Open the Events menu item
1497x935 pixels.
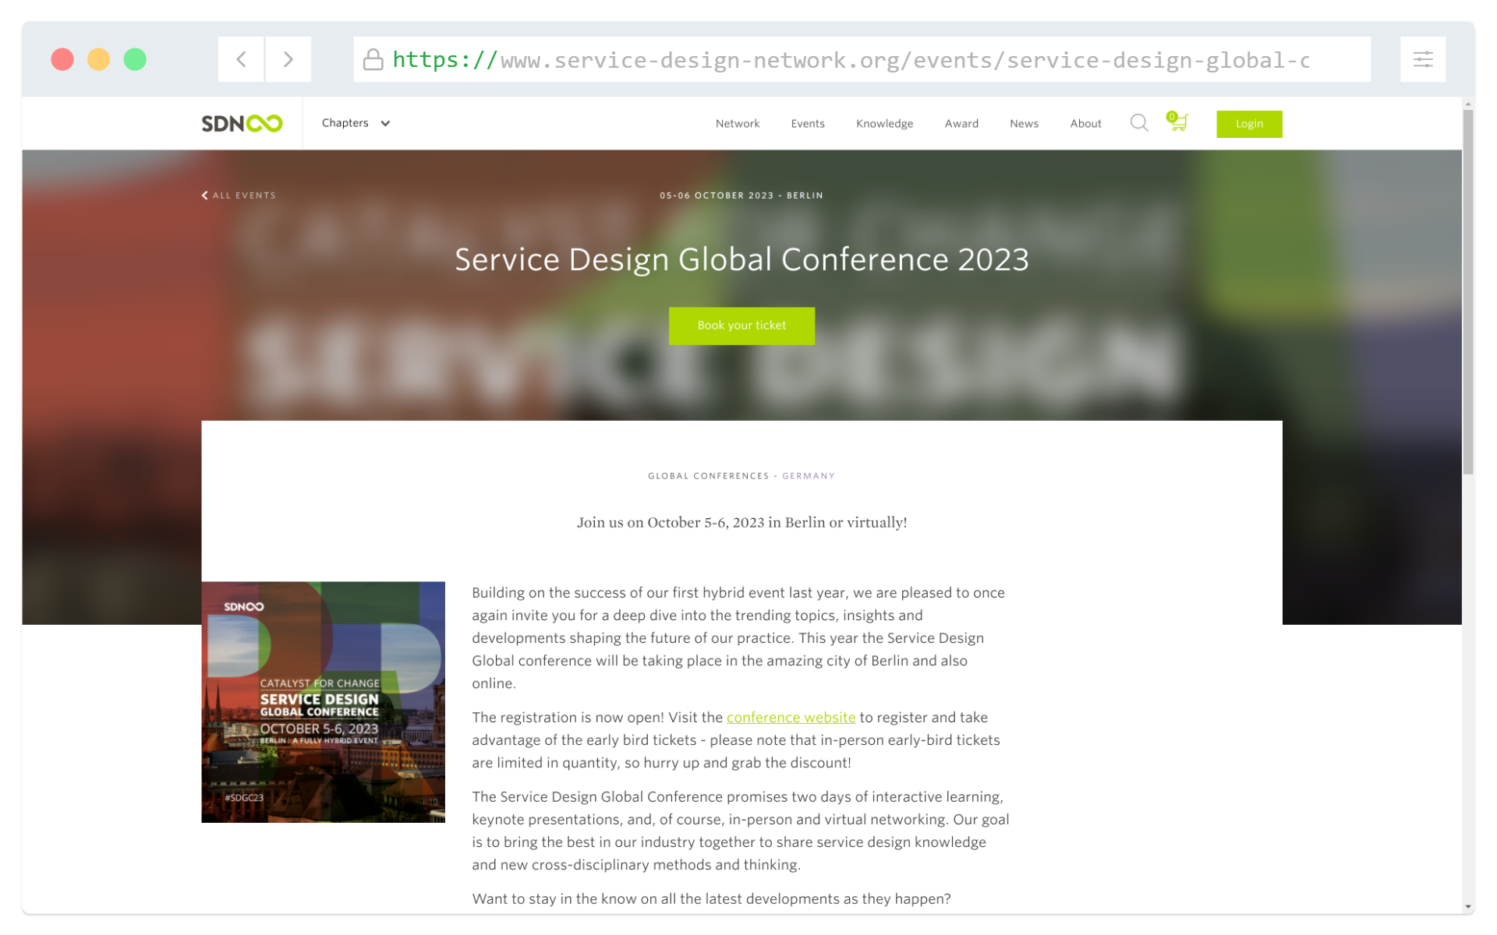(x=808, y=124)
